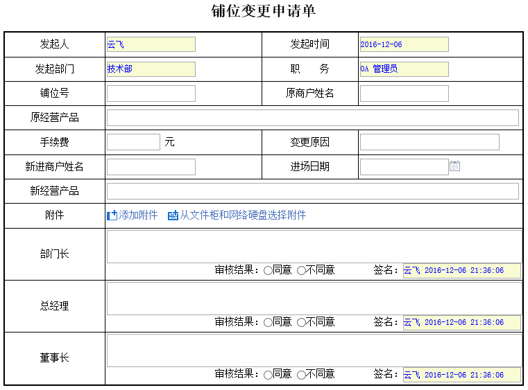Click the 董事长 signature field
Image resolution: width=528 pixels, height=390 pixels.
coord(462,375)
